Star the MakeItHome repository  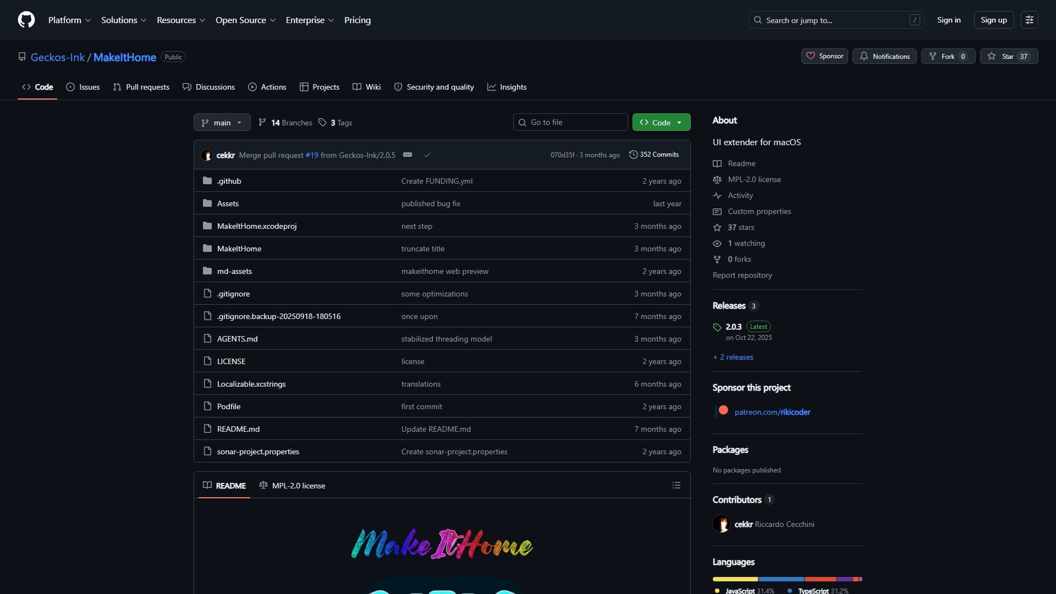(x=1009, y=56)
